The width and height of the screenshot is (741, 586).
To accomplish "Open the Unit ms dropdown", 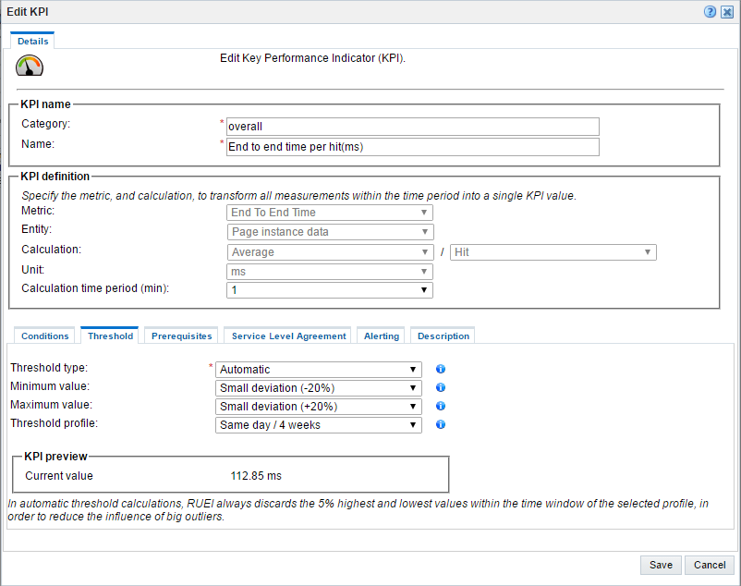I will tap(330, 272).
